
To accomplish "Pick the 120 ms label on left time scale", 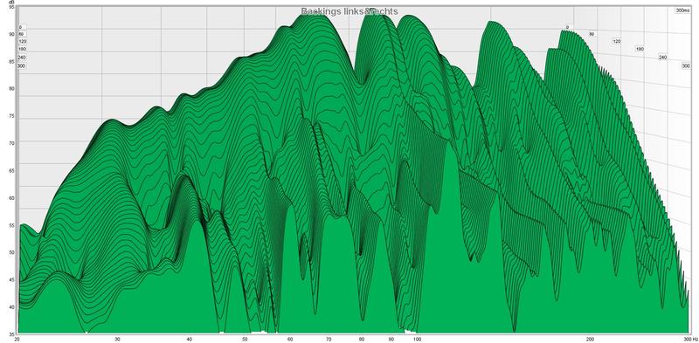I will pyautogui.click(x=23, y=41).
